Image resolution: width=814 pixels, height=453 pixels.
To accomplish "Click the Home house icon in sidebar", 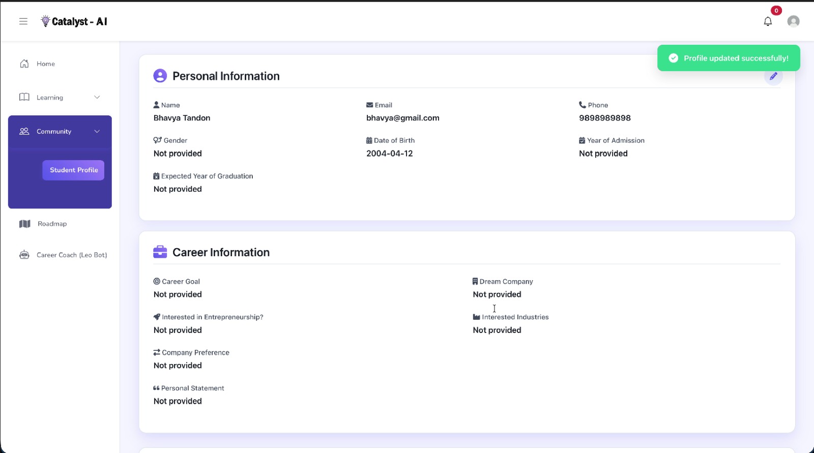I will click(x=24, y=64).
